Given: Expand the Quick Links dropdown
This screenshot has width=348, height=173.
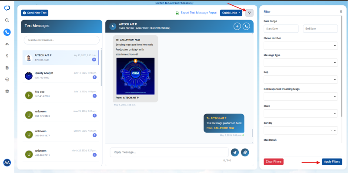Looking at the screenshot, I should (231, 13).
